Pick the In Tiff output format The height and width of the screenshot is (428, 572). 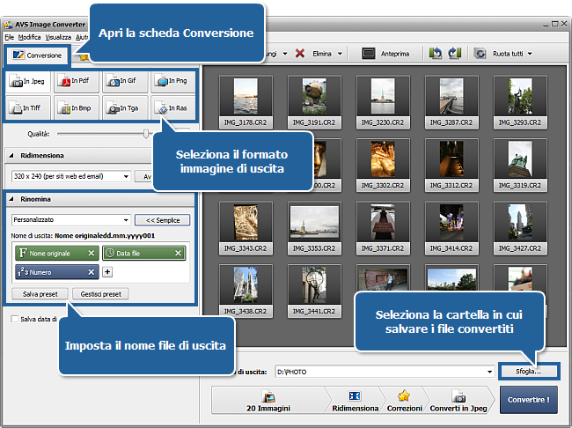(28, 108)
